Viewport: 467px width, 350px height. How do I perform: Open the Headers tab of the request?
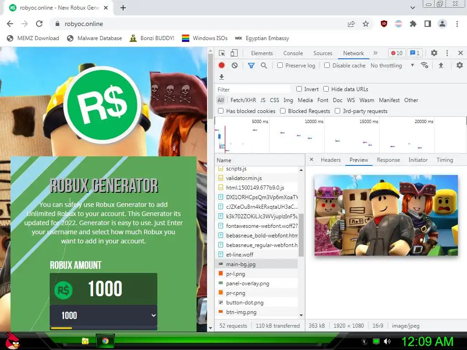click(x=331, y=160)
